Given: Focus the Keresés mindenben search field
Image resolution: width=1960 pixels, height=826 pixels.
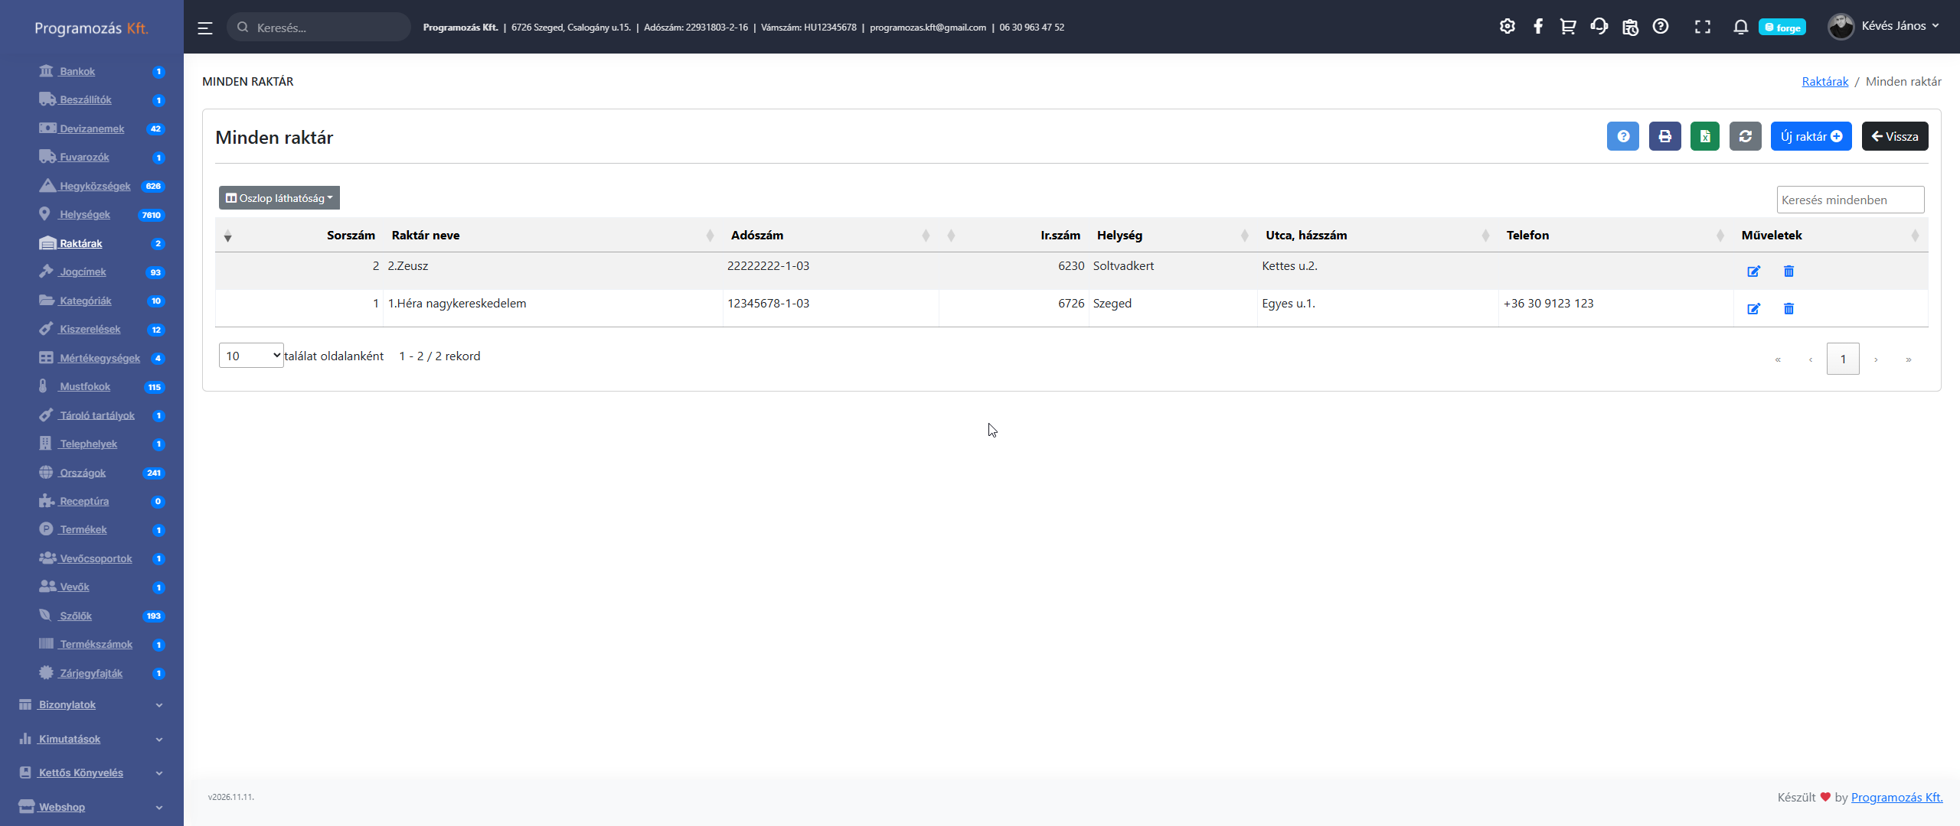Looking at the screenshot, I should coord(1850,200).
